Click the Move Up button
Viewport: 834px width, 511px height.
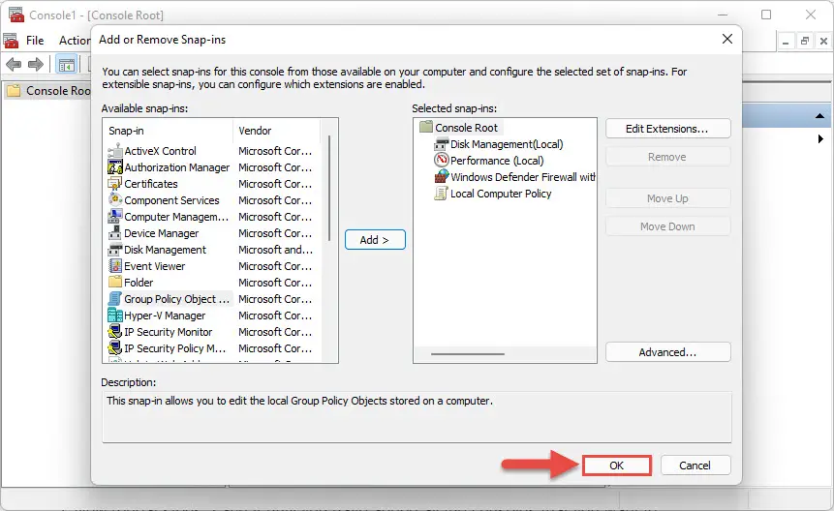667,198
